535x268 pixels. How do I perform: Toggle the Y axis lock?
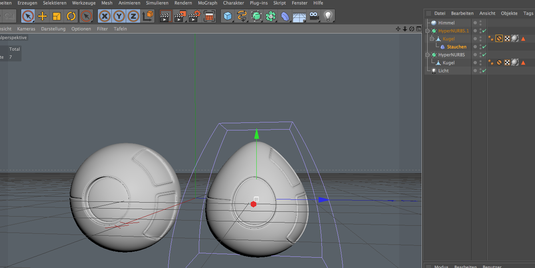point(119,16)
